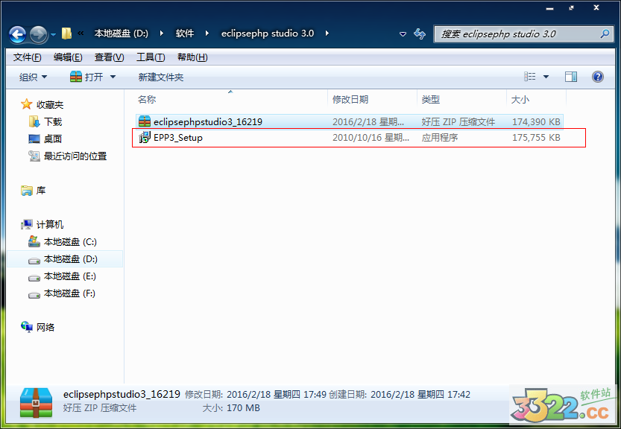Open the view options dropdown arrow
Screen dimensions: 621x429
[x=546, y=77]
